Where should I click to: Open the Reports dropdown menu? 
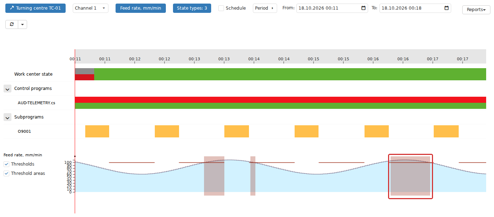[476, 10]
